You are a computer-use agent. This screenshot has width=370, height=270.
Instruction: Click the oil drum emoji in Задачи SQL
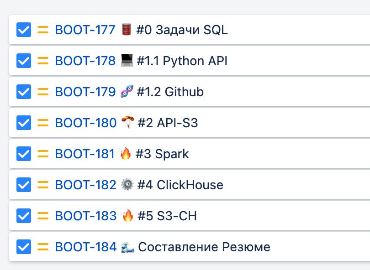(126, 29)
